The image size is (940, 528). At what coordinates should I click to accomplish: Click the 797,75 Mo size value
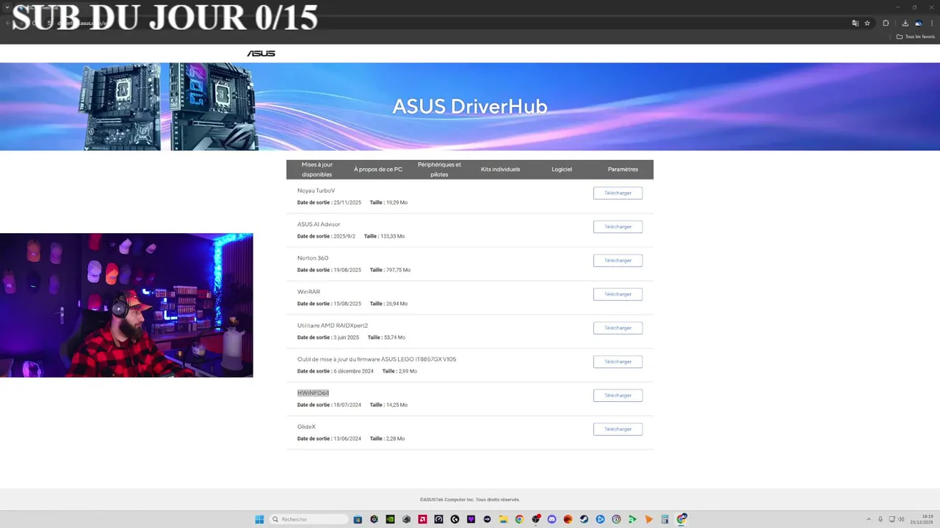click(398, 270)
